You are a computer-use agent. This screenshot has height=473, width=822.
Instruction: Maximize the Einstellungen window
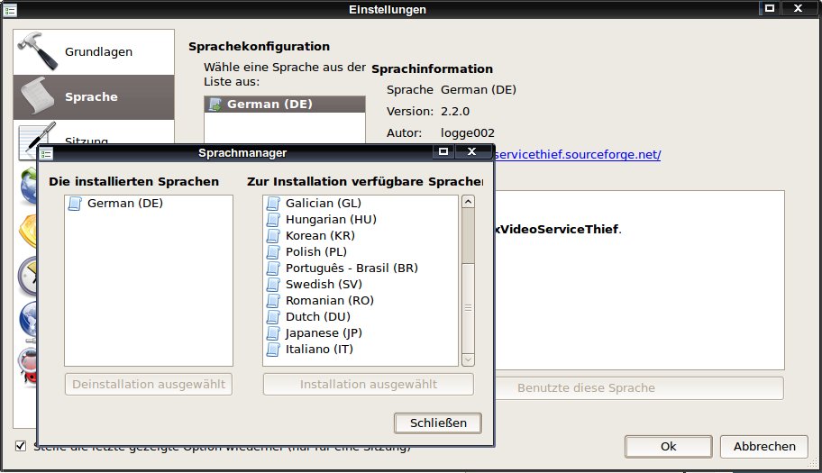(x=770, y=8)
